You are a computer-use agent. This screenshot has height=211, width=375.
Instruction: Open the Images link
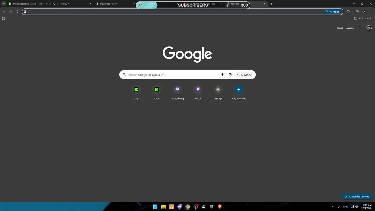coord(350,28)
